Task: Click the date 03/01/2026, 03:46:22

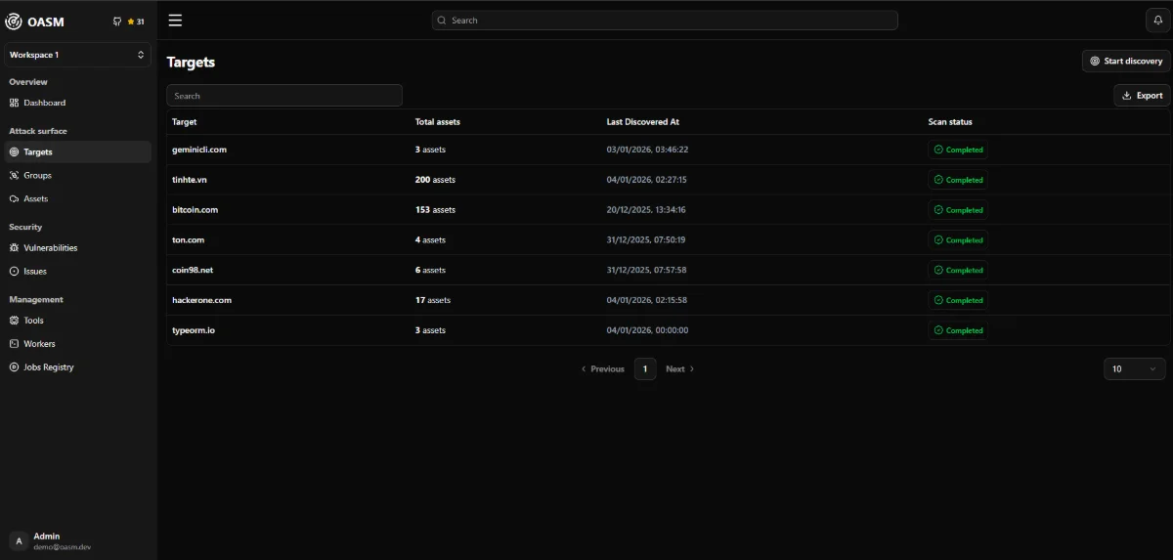Action: click(647, 150)
